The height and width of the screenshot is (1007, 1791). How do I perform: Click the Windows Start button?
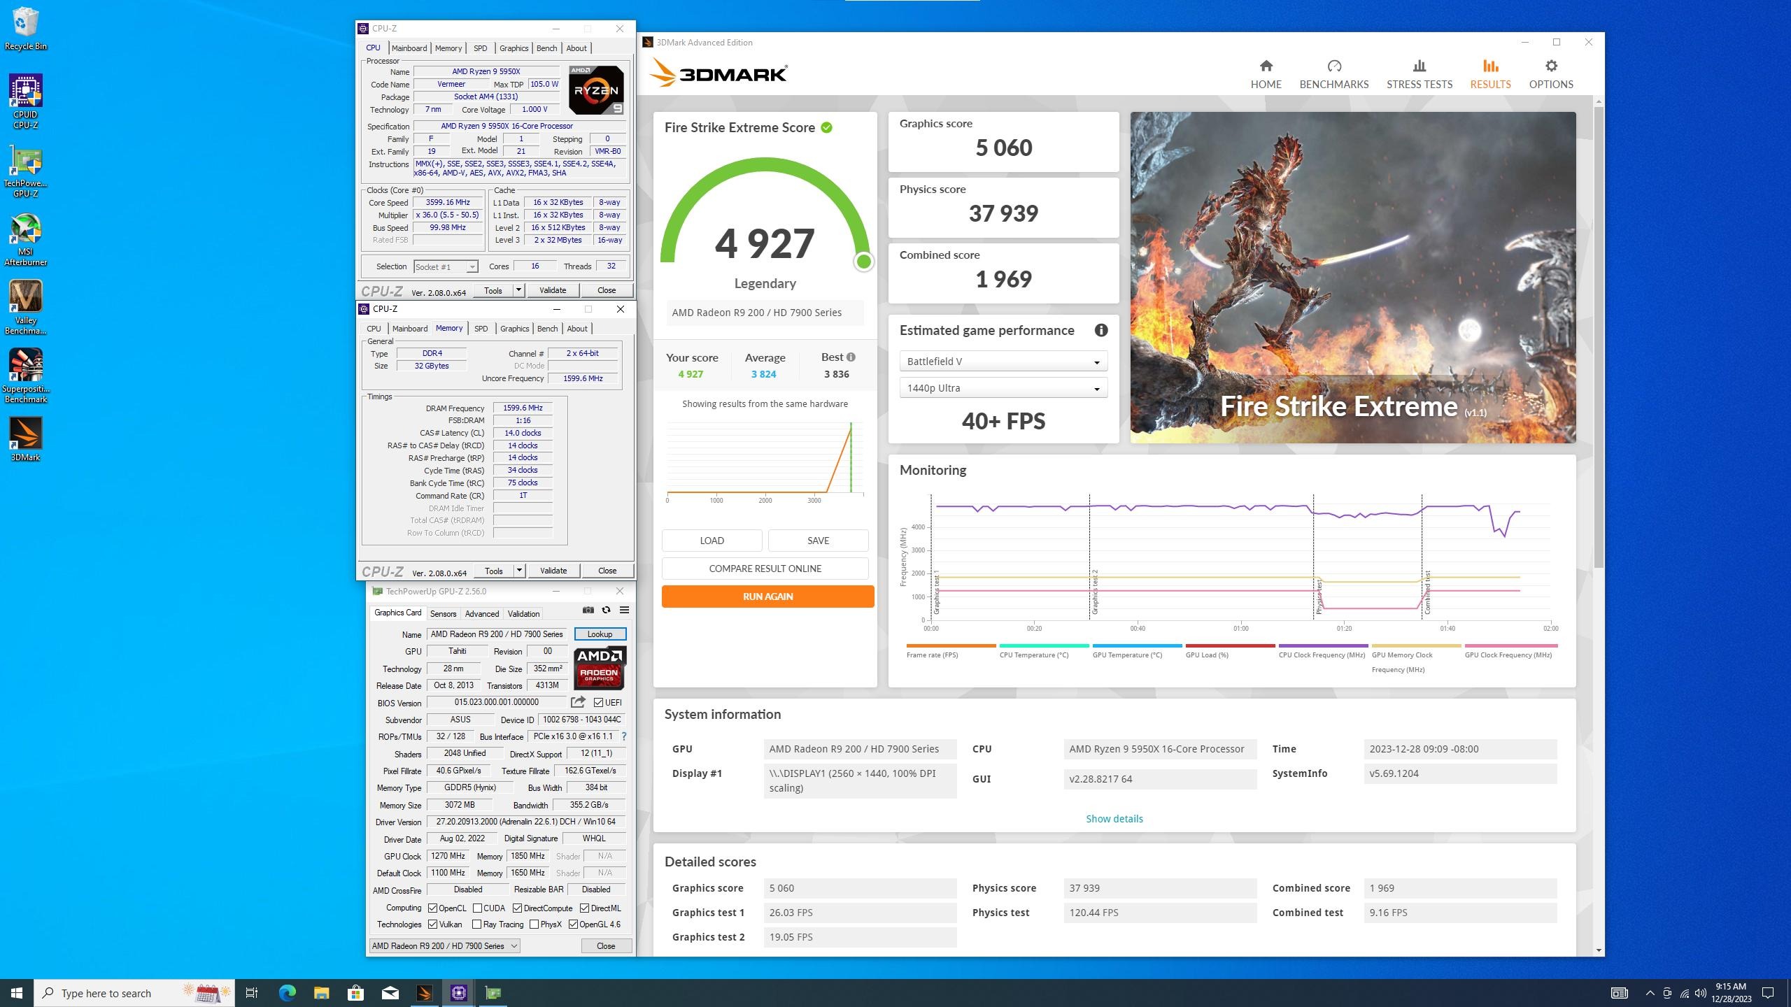pos(17,992)
